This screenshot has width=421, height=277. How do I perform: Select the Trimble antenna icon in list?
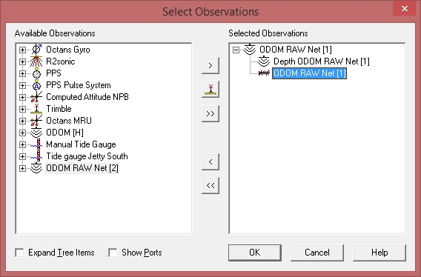click(x=36, y=109)
